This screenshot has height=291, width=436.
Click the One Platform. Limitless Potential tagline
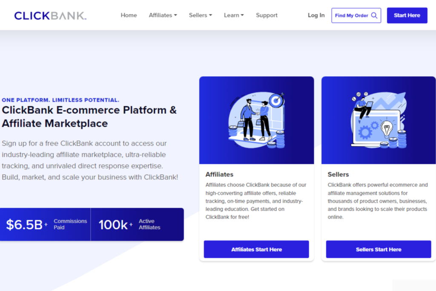60,100
